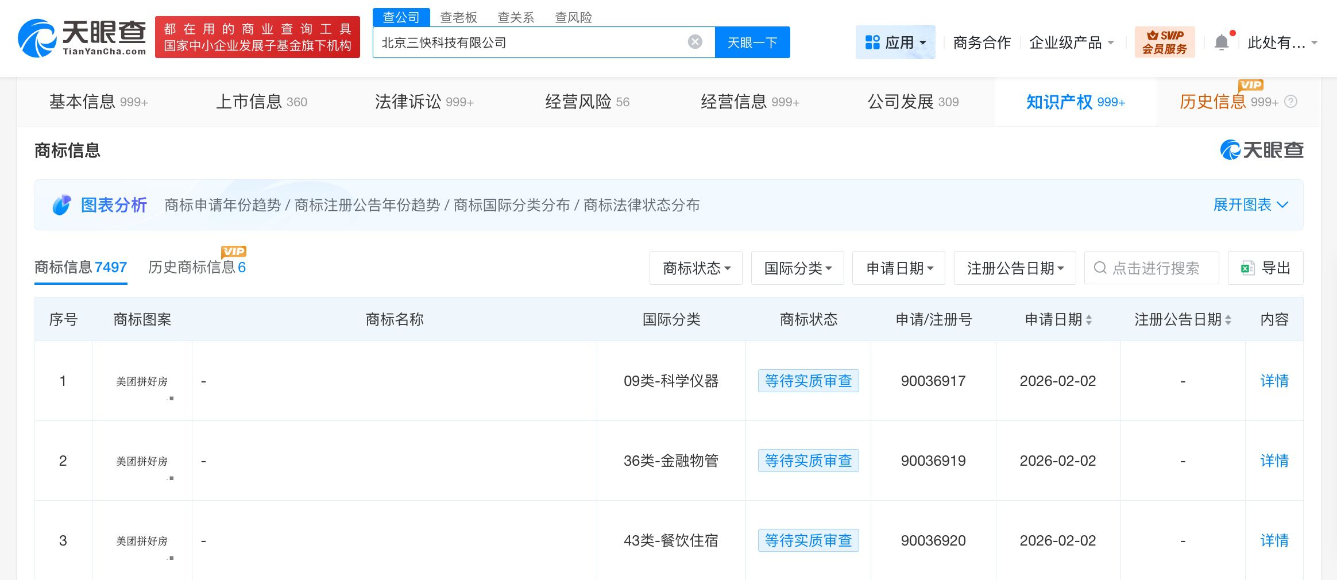Switch to the 法律诉讼 tab
The height and width of the screenshot is (580, 1337).
[424, 102]
